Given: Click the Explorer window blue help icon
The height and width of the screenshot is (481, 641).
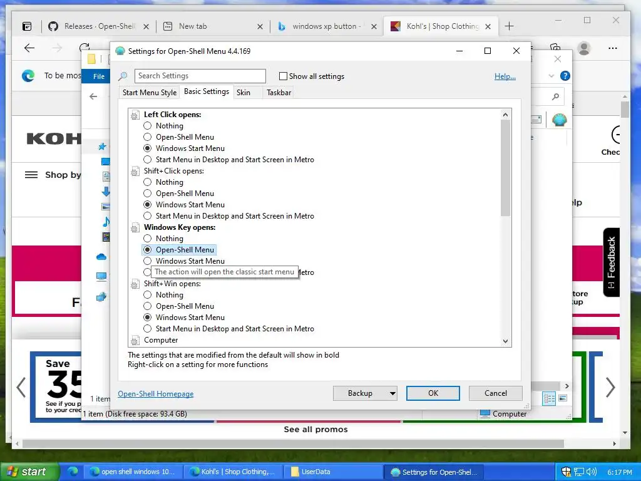Looking at the screenshot, I should tap(565, 76).
